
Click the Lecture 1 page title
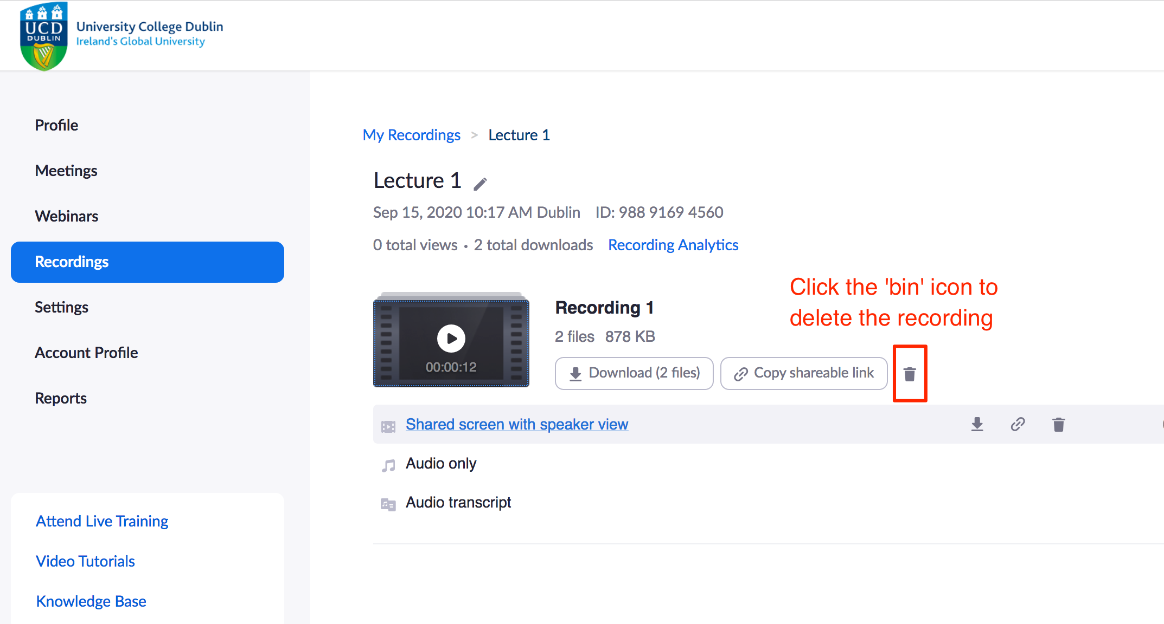[x=417, y=180]
